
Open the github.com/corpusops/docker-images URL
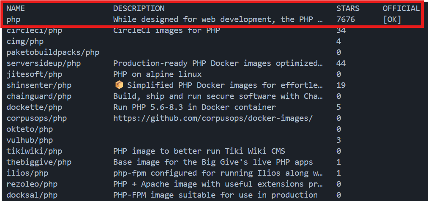[x=213, y=118]
